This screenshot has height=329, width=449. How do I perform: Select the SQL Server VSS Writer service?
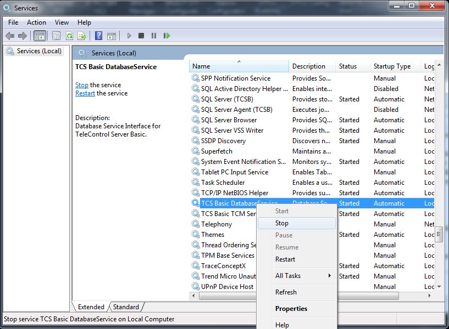(312, 131)
